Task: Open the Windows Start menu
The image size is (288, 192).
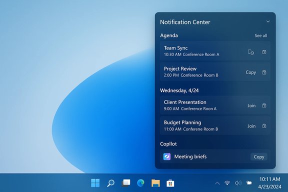Action: [x=95, y=183]
